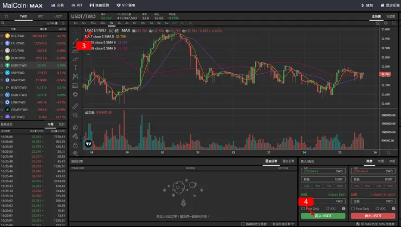Lock all drawing tools

(x=75, y=145)
